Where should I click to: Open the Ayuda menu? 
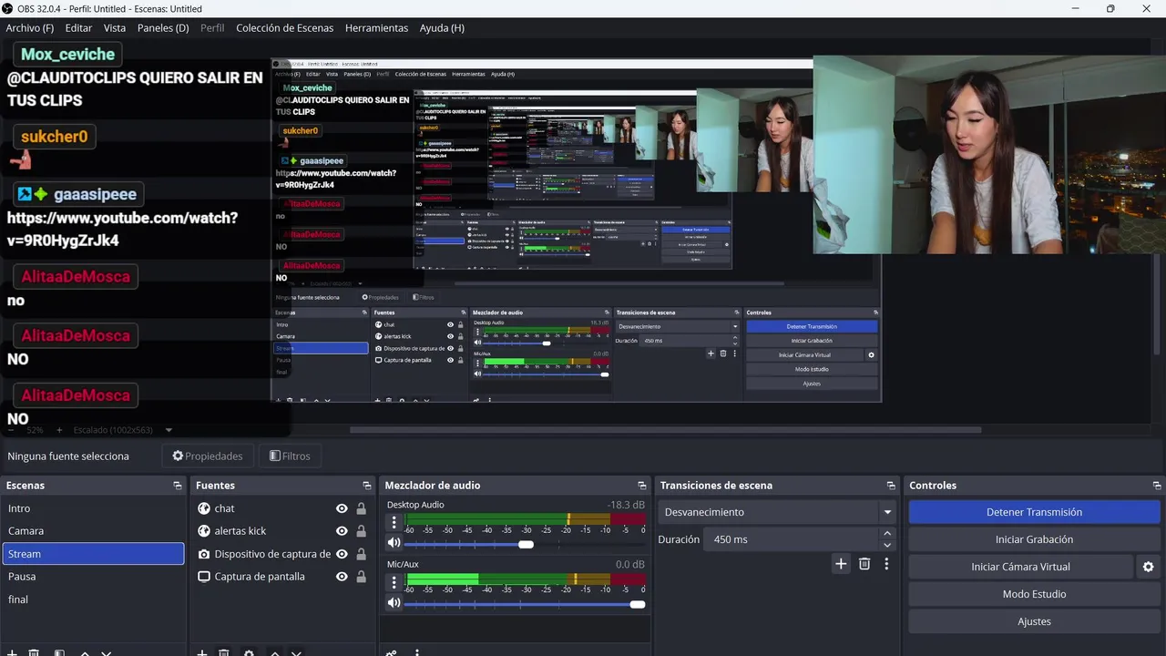coord(442,28)
